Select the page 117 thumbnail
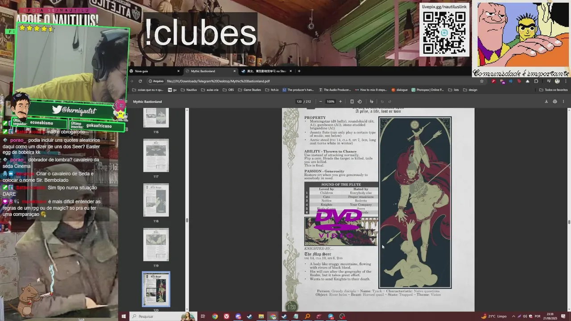This screenshot has height=321, width=571. (x=156, y=155)
